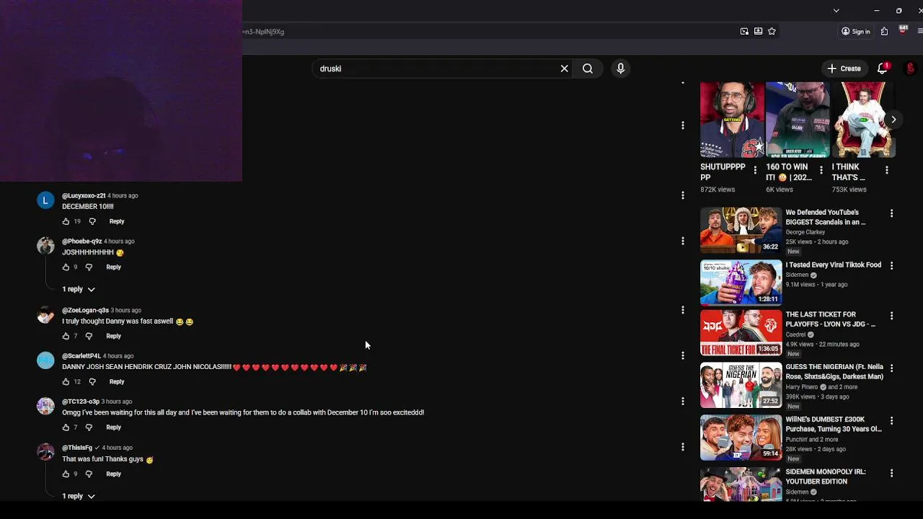
Task: Click the Create button
Action: click(x=844, y=68)
